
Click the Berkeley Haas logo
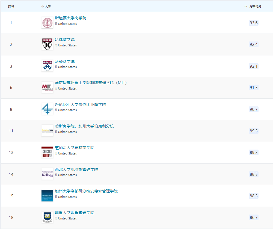tap(47, 130)
